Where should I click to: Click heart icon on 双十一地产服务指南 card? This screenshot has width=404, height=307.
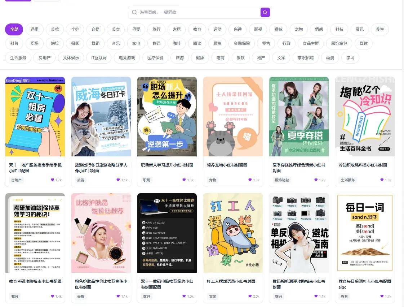coord(52,180)
